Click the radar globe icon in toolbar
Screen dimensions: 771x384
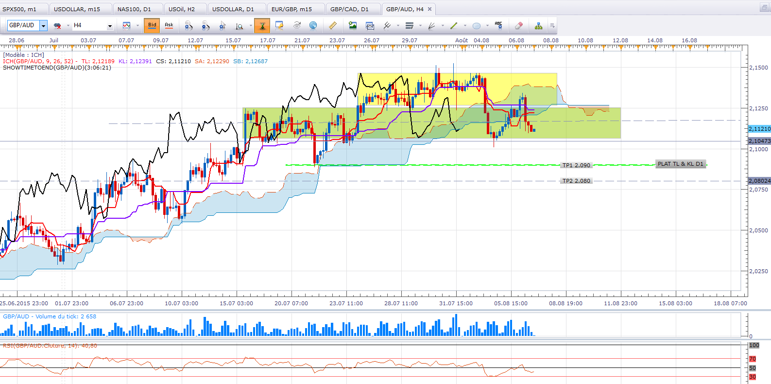click(x=313, y=25)
